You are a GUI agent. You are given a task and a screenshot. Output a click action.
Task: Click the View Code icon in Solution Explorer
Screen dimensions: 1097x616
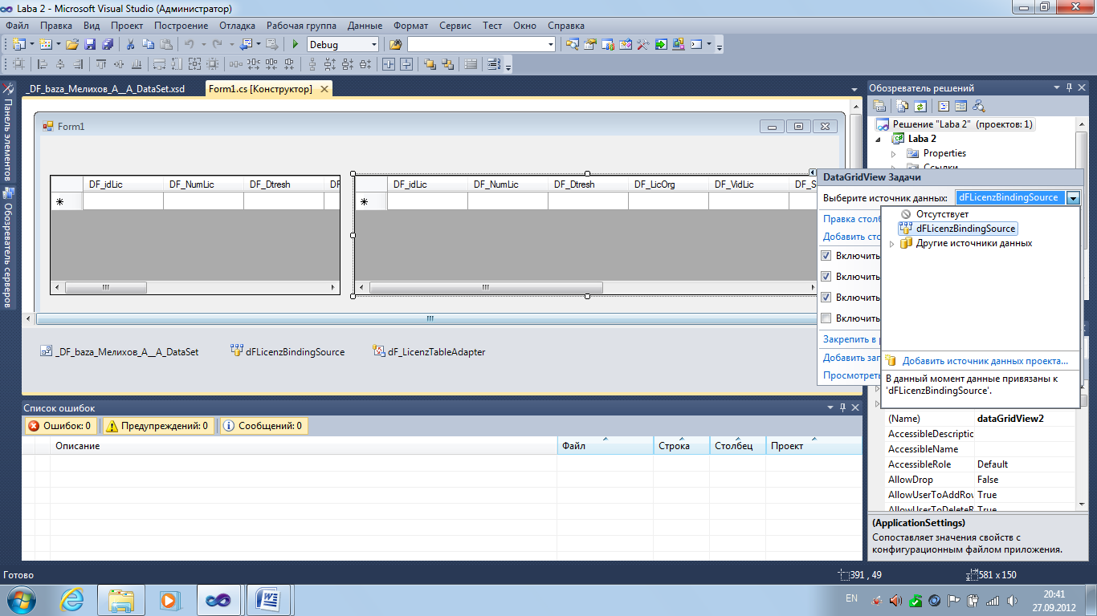944,106
